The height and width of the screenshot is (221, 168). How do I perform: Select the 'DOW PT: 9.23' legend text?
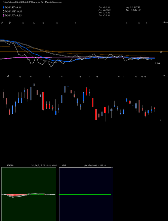point(13,15)
